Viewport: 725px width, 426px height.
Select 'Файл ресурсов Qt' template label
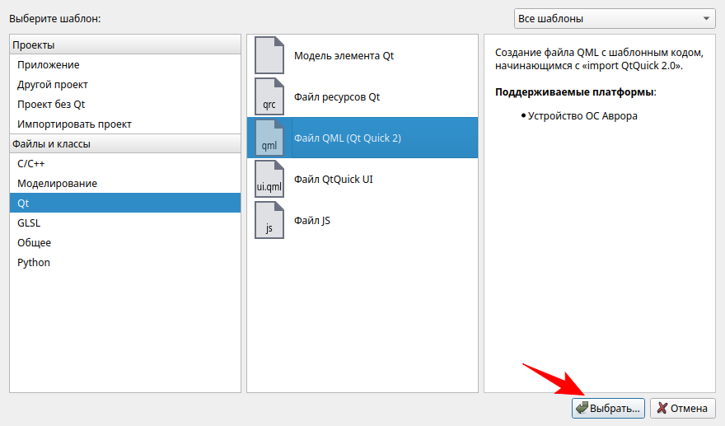(x=337, y=96)
